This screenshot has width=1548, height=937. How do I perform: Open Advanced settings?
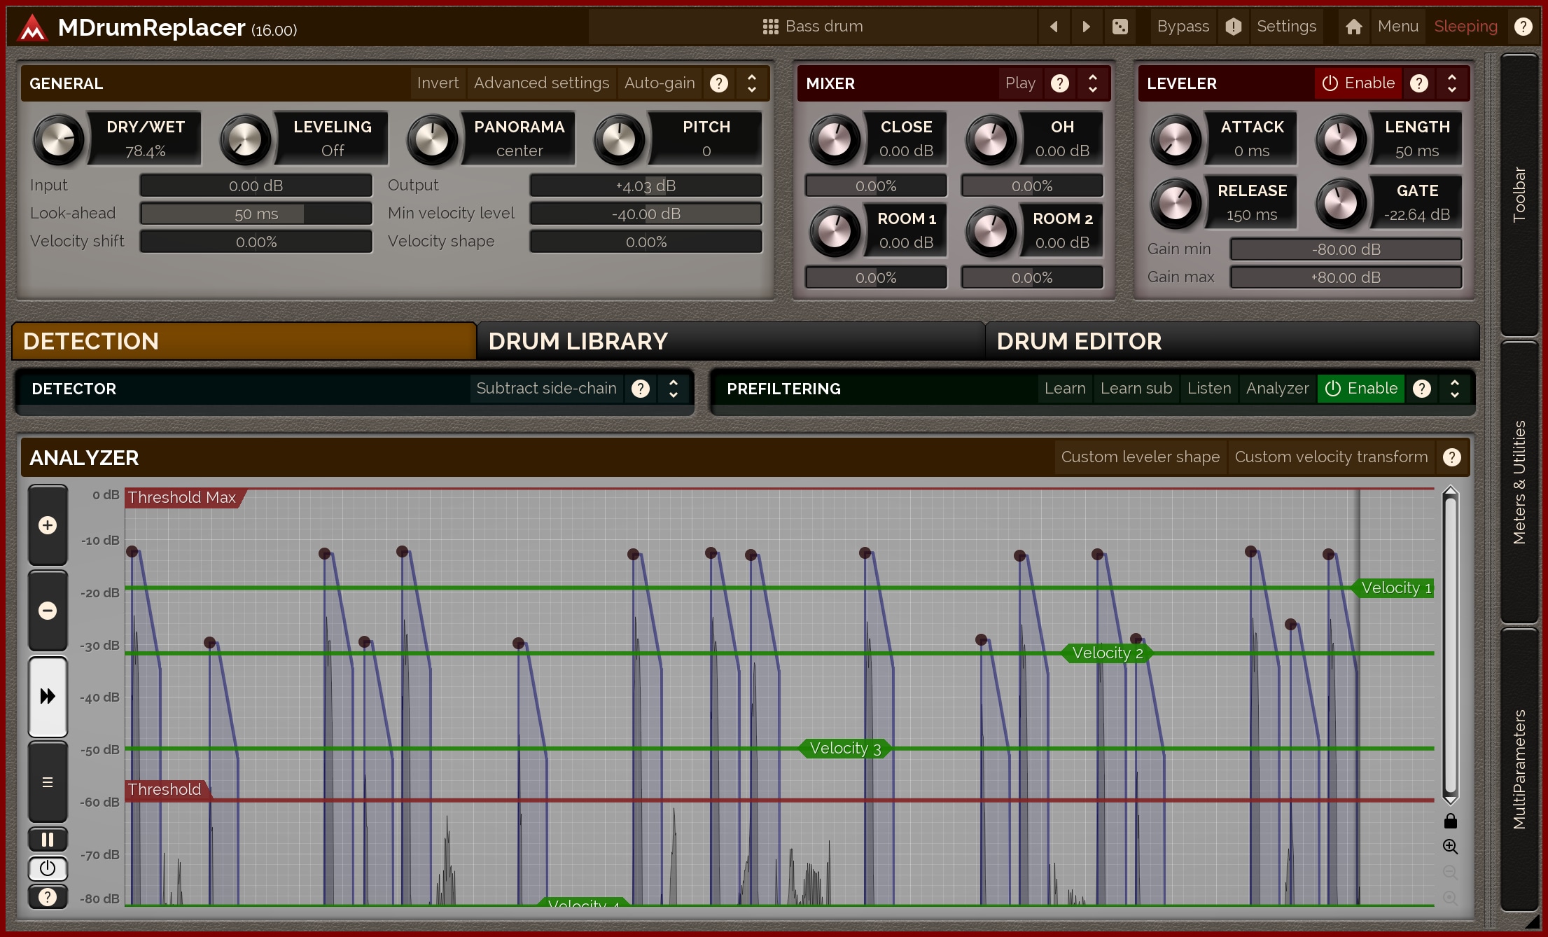(541, 83)
